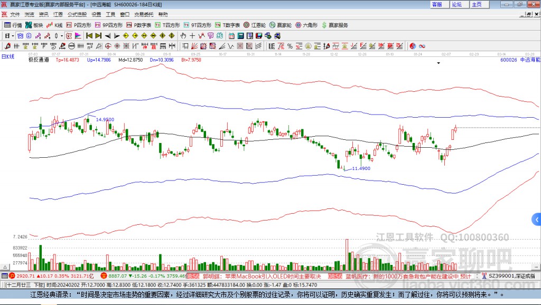Click the 客服 customer service button

point(439,4)
